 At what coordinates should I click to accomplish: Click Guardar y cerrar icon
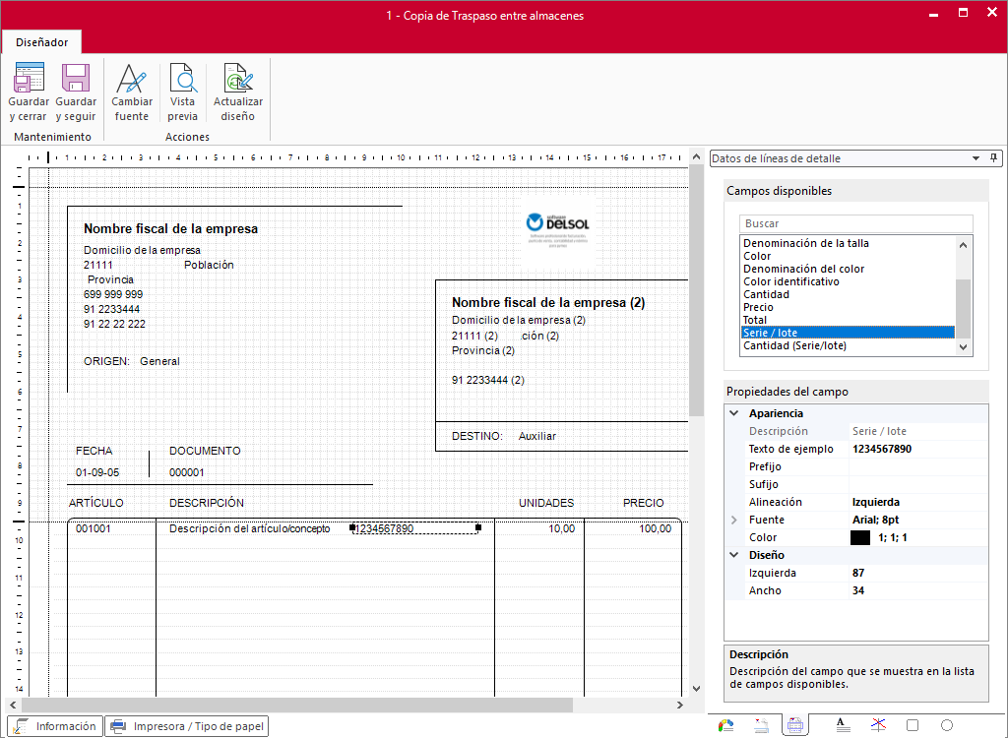29,78
